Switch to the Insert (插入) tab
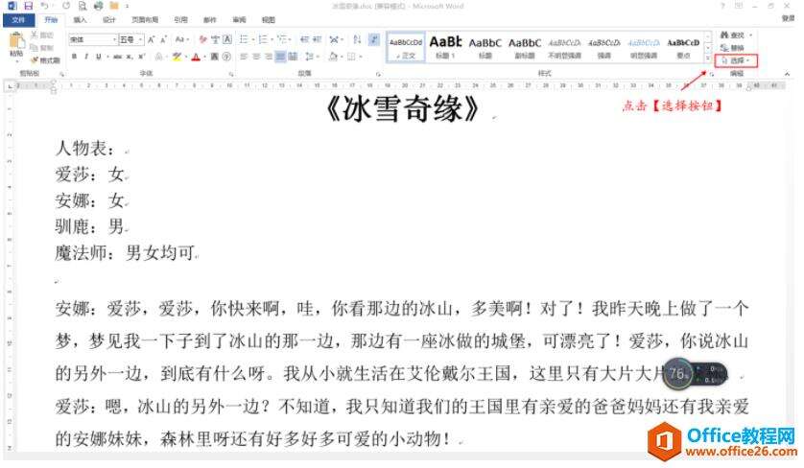 (80, 20)
